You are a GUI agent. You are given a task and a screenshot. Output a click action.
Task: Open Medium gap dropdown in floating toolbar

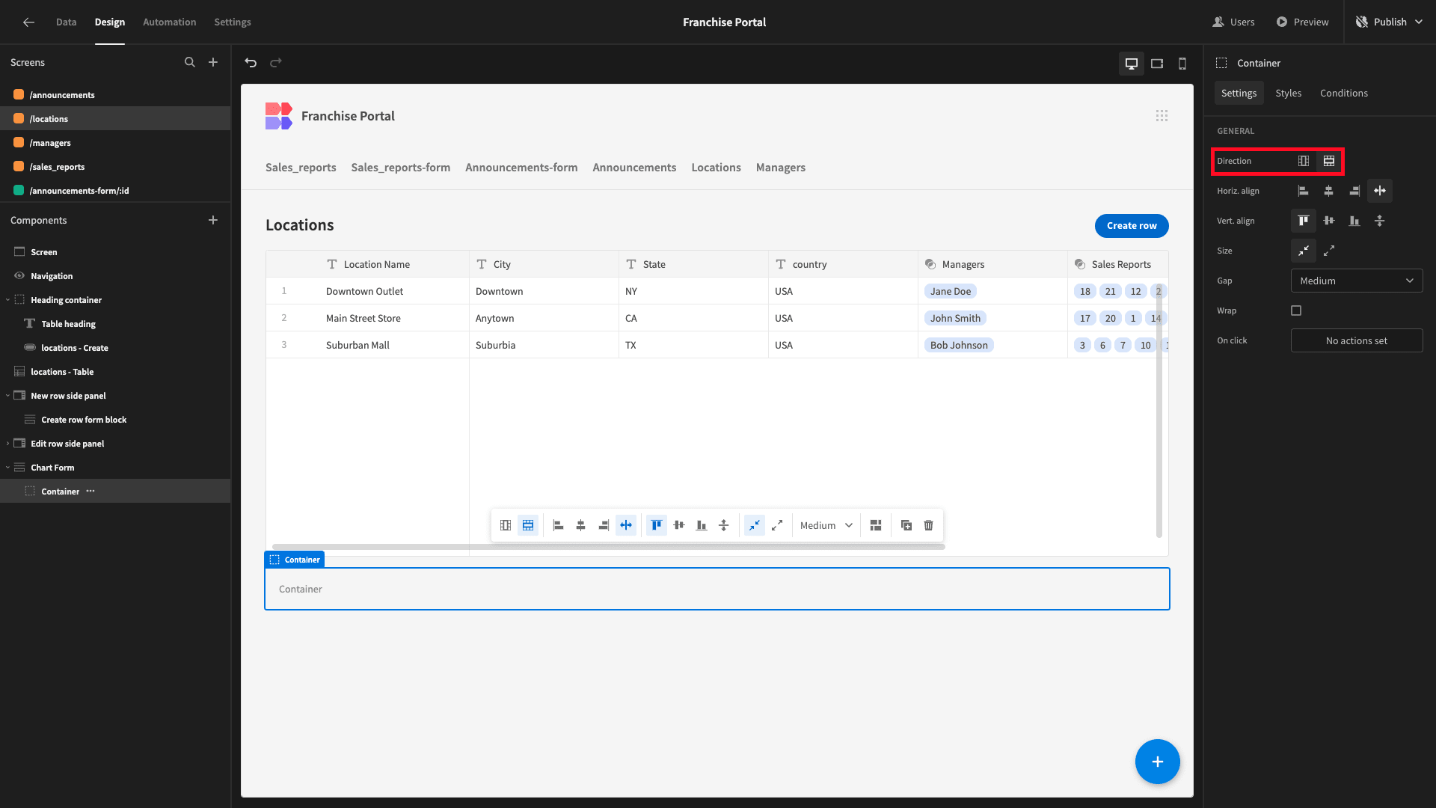point(826,525)
